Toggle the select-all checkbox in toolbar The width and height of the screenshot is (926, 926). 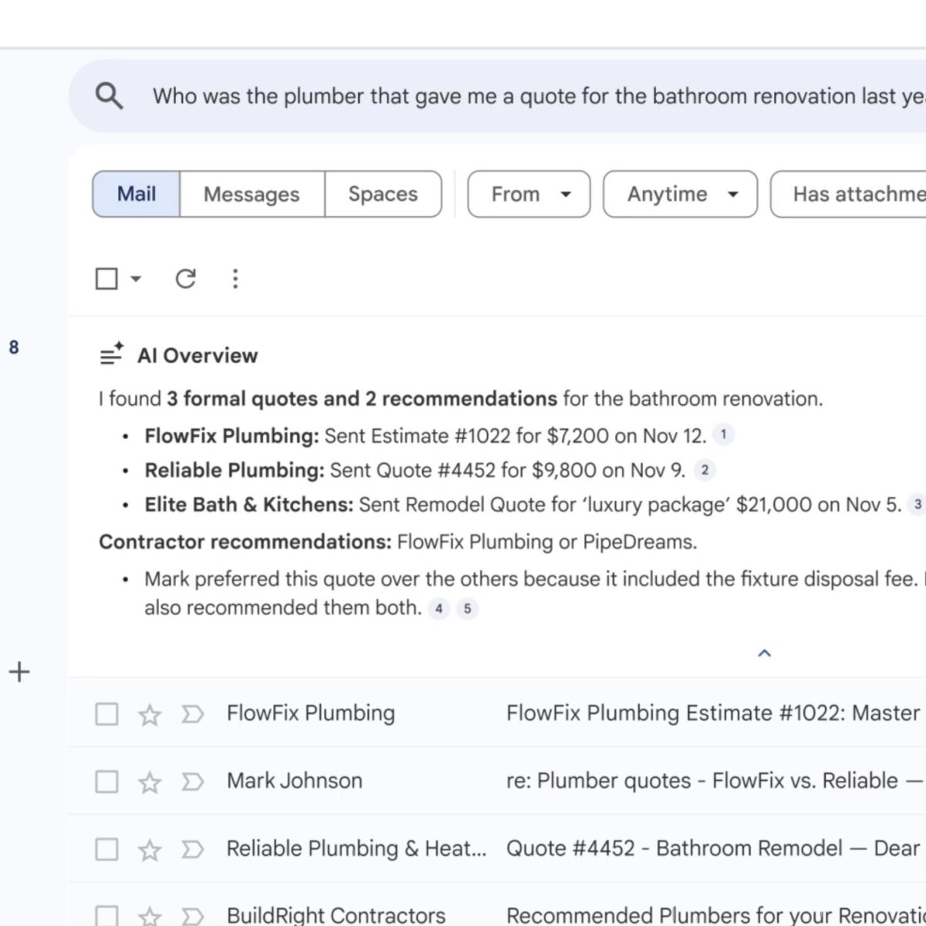click(x=106, y=279)
